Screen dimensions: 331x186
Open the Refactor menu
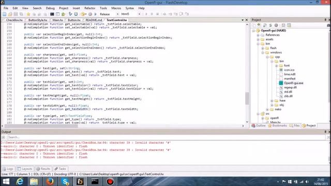(x=89, y=8)
